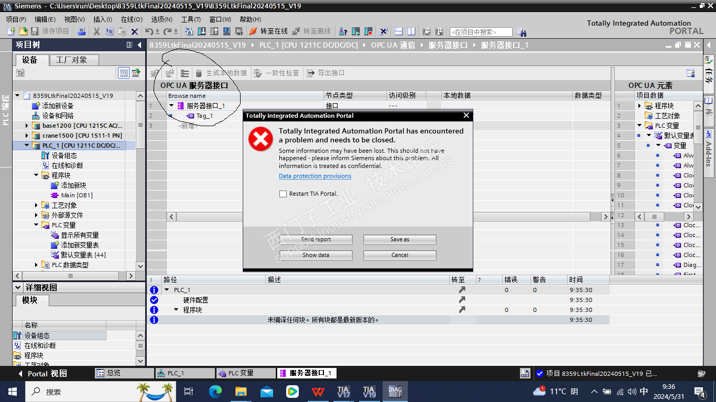Image resolution: width=716 pixels, height=402 pixels.
Task: Click the Download to device icon
Action: (201, 31)
